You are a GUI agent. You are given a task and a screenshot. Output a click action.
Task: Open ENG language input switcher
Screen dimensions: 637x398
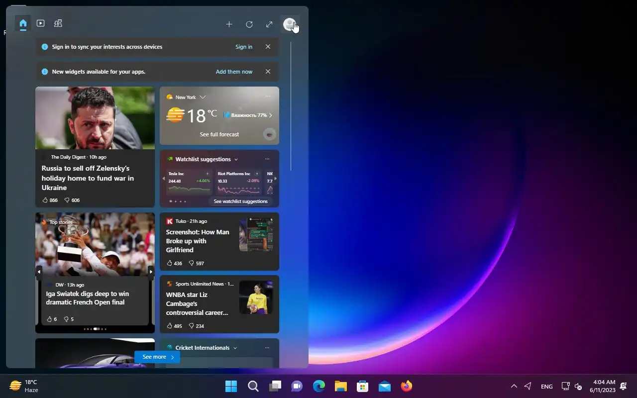[x=546, y=386]
